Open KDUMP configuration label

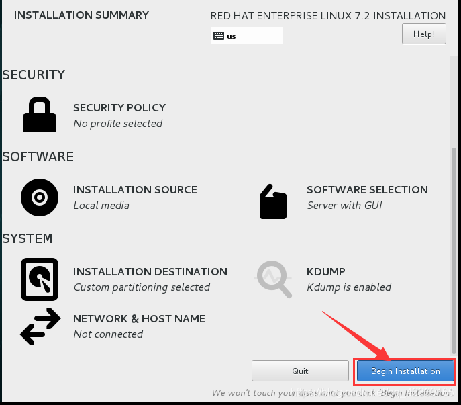click(325, 271)
